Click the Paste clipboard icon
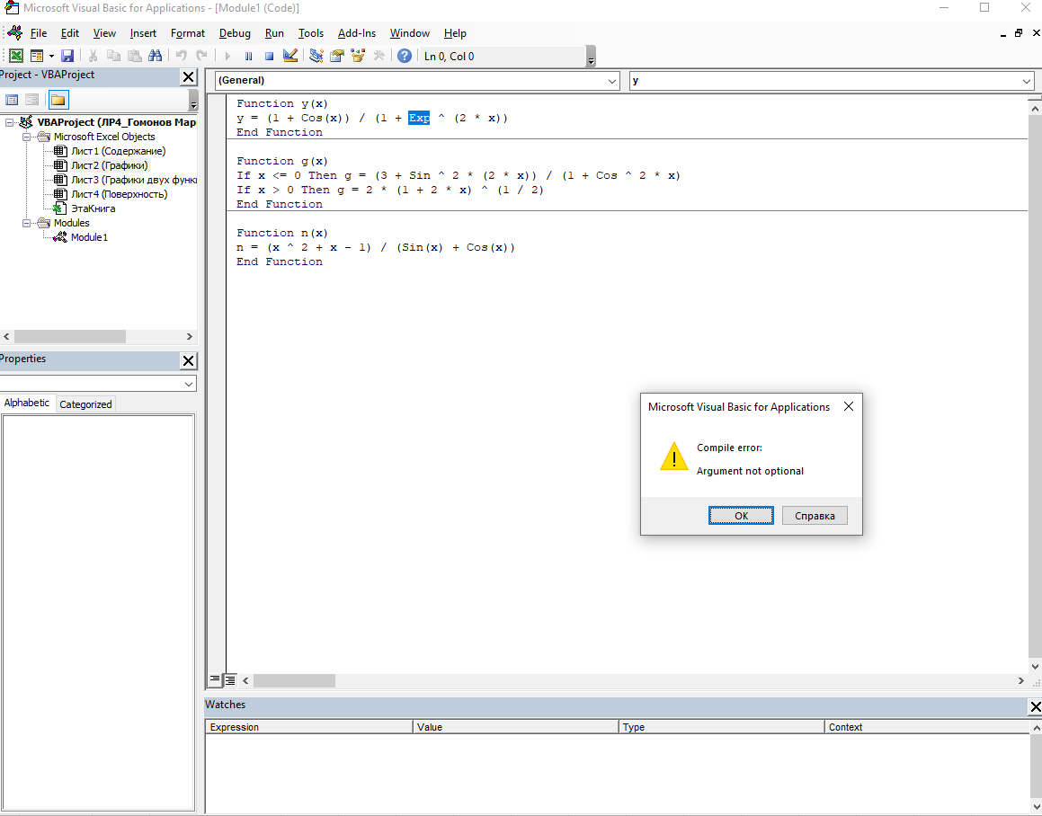1042x816 pixels. (x=134, y=57)
